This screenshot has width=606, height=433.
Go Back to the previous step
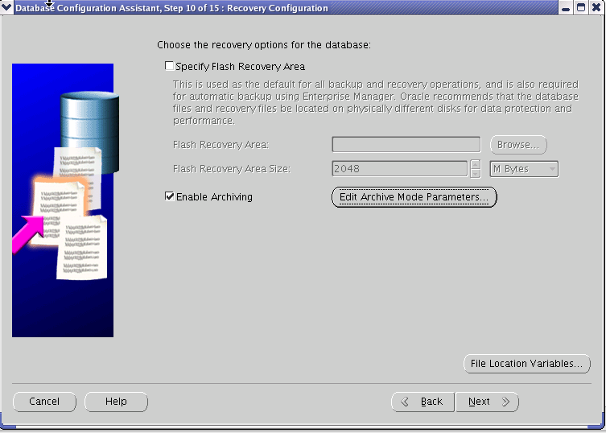coord(423,402)
